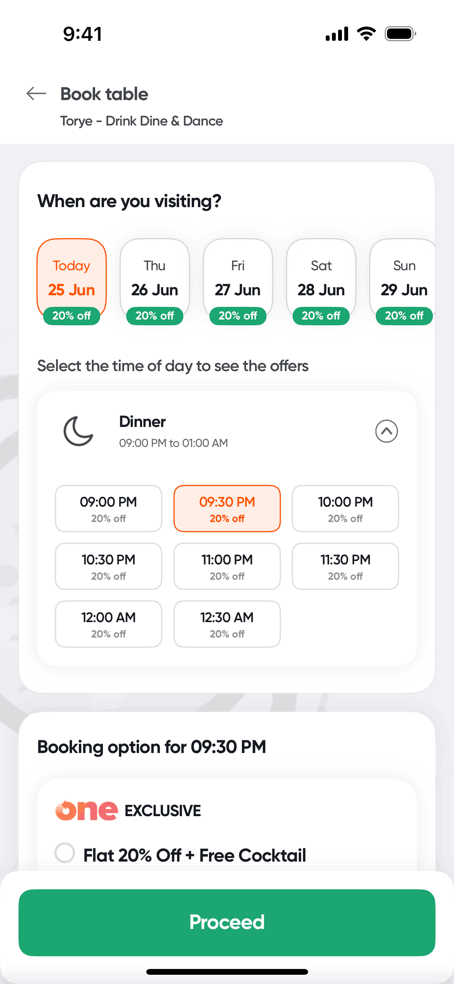The width and height of the screenshot is (454, 984).
Task: Tap the One Exclusive logo
Action: tap(87, 810)
